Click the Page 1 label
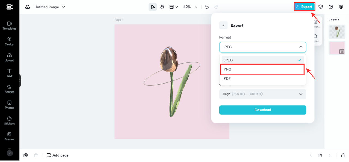 (119, 20)
